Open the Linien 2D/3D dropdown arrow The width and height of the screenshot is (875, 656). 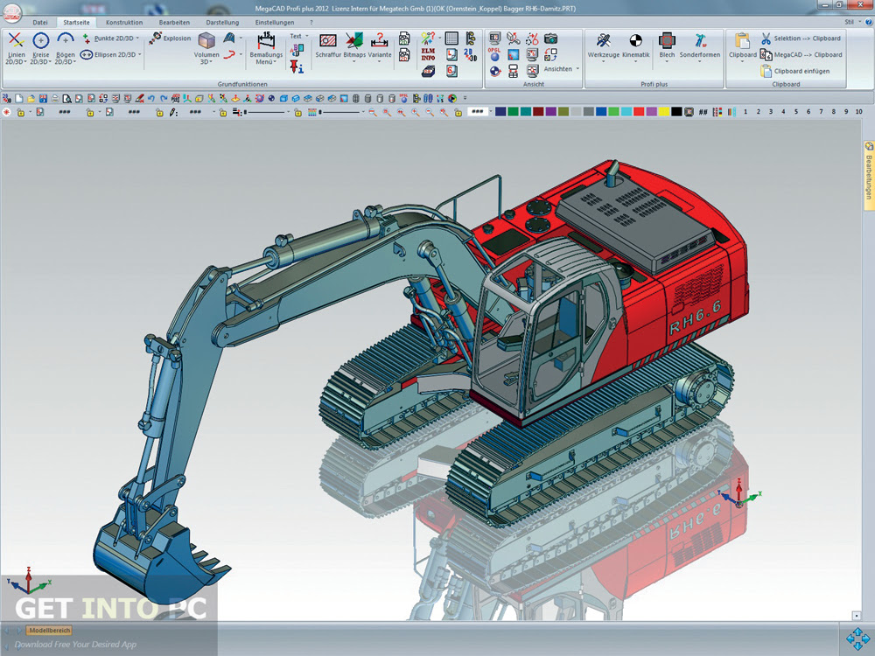coord(25,62)
